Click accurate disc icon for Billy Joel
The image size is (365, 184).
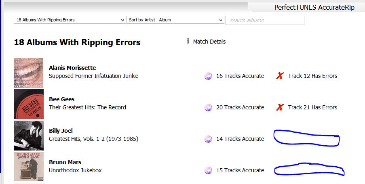[x=208, y=139]
